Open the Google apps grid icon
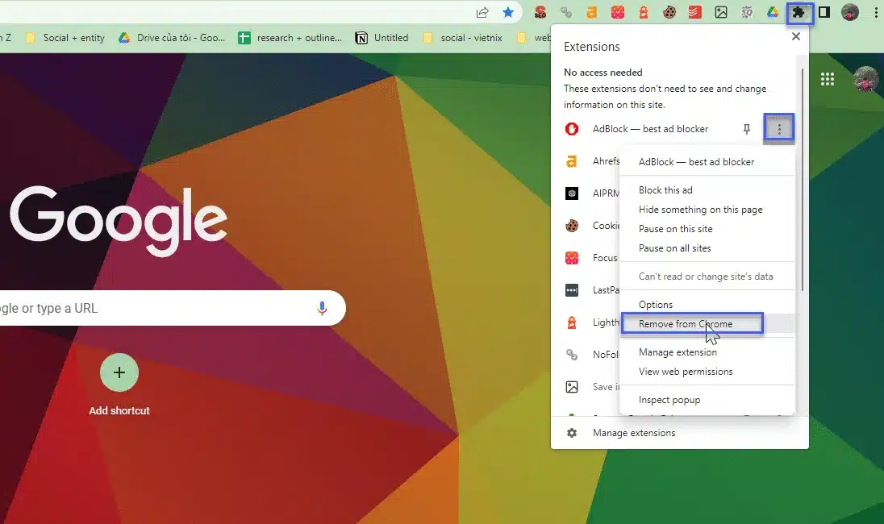The height and width of the screenshot is (524, 884). tap(827, 80)
